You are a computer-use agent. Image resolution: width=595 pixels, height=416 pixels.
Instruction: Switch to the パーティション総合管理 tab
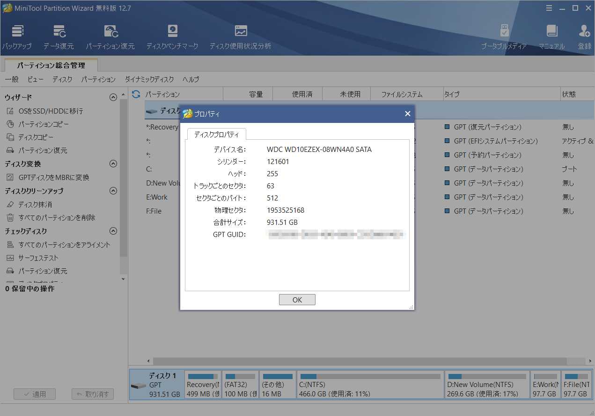coord(51,65)
